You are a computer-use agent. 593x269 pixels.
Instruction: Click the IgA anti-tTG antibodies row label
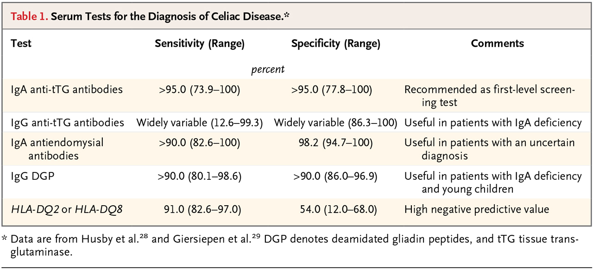[x=67, y=89]
